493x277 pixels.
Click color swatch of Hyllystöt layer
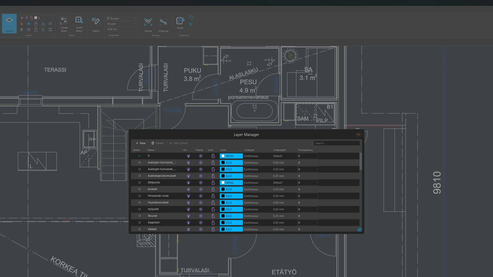[x=223, y=209]
